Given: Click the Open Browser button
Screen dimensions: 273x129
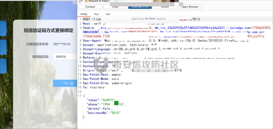Looking at the screenshot, I should [x=190, y=7].
